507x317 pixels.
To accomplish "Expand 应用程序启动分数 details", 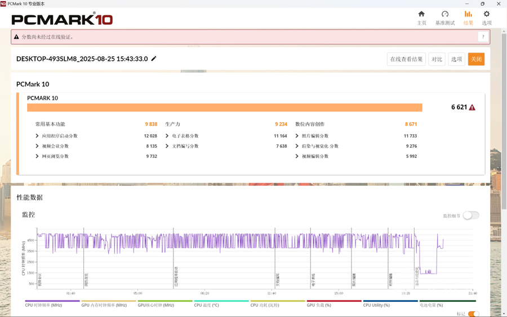I will [x=37, y=136].
